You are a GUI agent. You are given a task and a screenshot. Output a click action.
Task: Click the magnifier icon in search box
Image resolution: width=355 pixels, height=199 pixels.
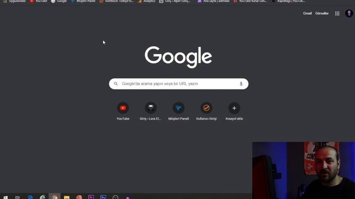116,83
